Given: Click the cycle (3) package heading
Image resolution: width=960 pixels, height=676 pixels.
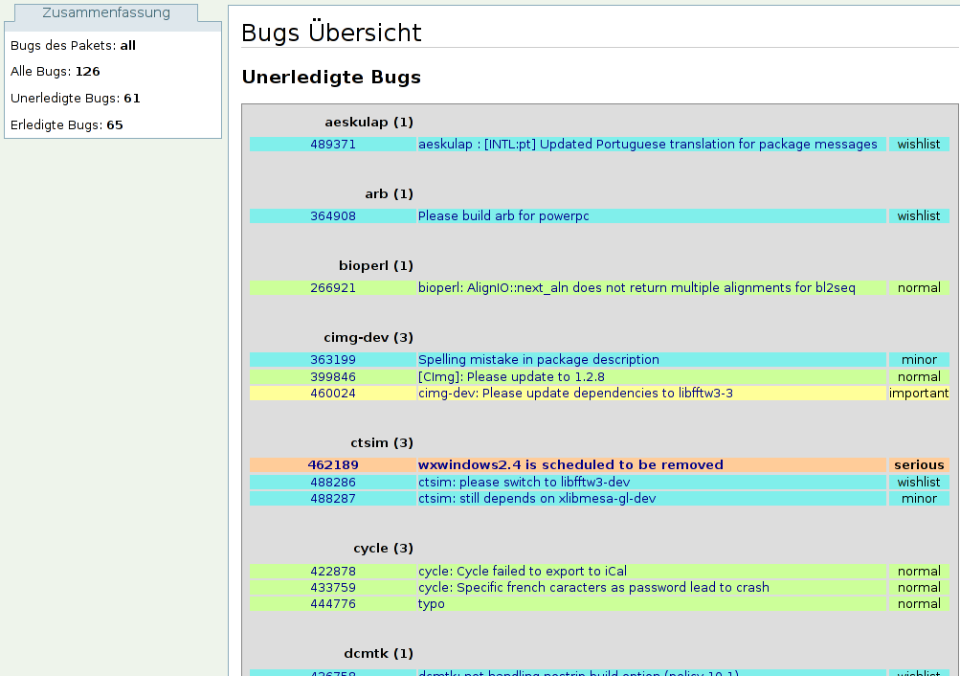Looking at the screenshot, I should click(383, 548).
